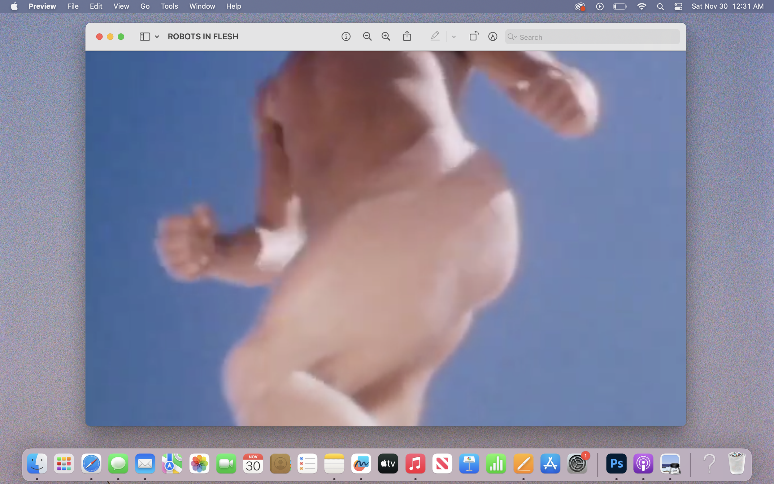The image size is (774, 484).
Task: Rotate the image with toolbar icon
Action: coord(474,36)
